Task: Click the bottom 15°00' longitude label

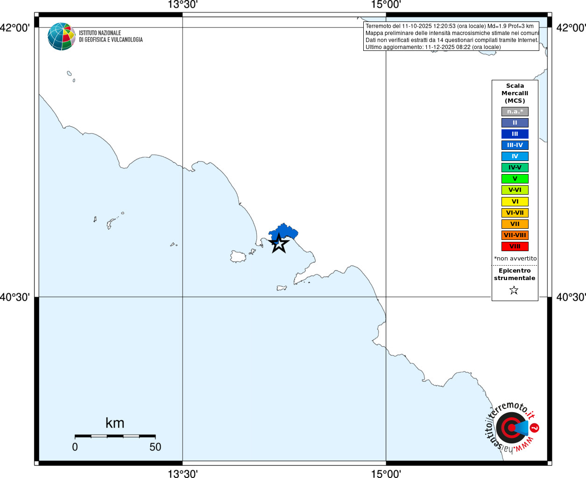Action: pyautogui.click(x=386, y=474)
